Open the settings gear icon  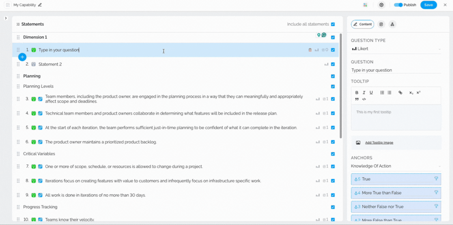point(381,5)
